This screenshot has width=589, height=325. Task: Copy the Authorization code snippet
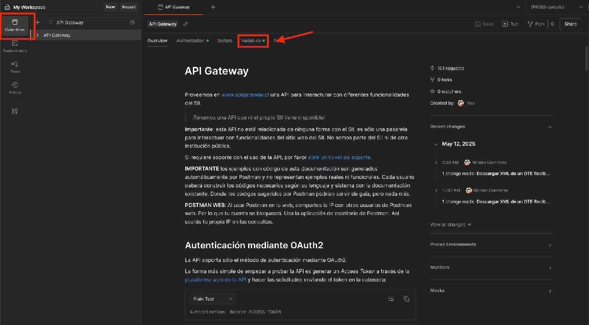coord(406,299)
